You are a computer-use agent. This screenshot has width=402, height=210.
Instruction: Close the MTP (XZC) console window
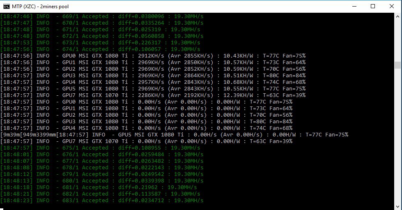[x=391, y=7]
